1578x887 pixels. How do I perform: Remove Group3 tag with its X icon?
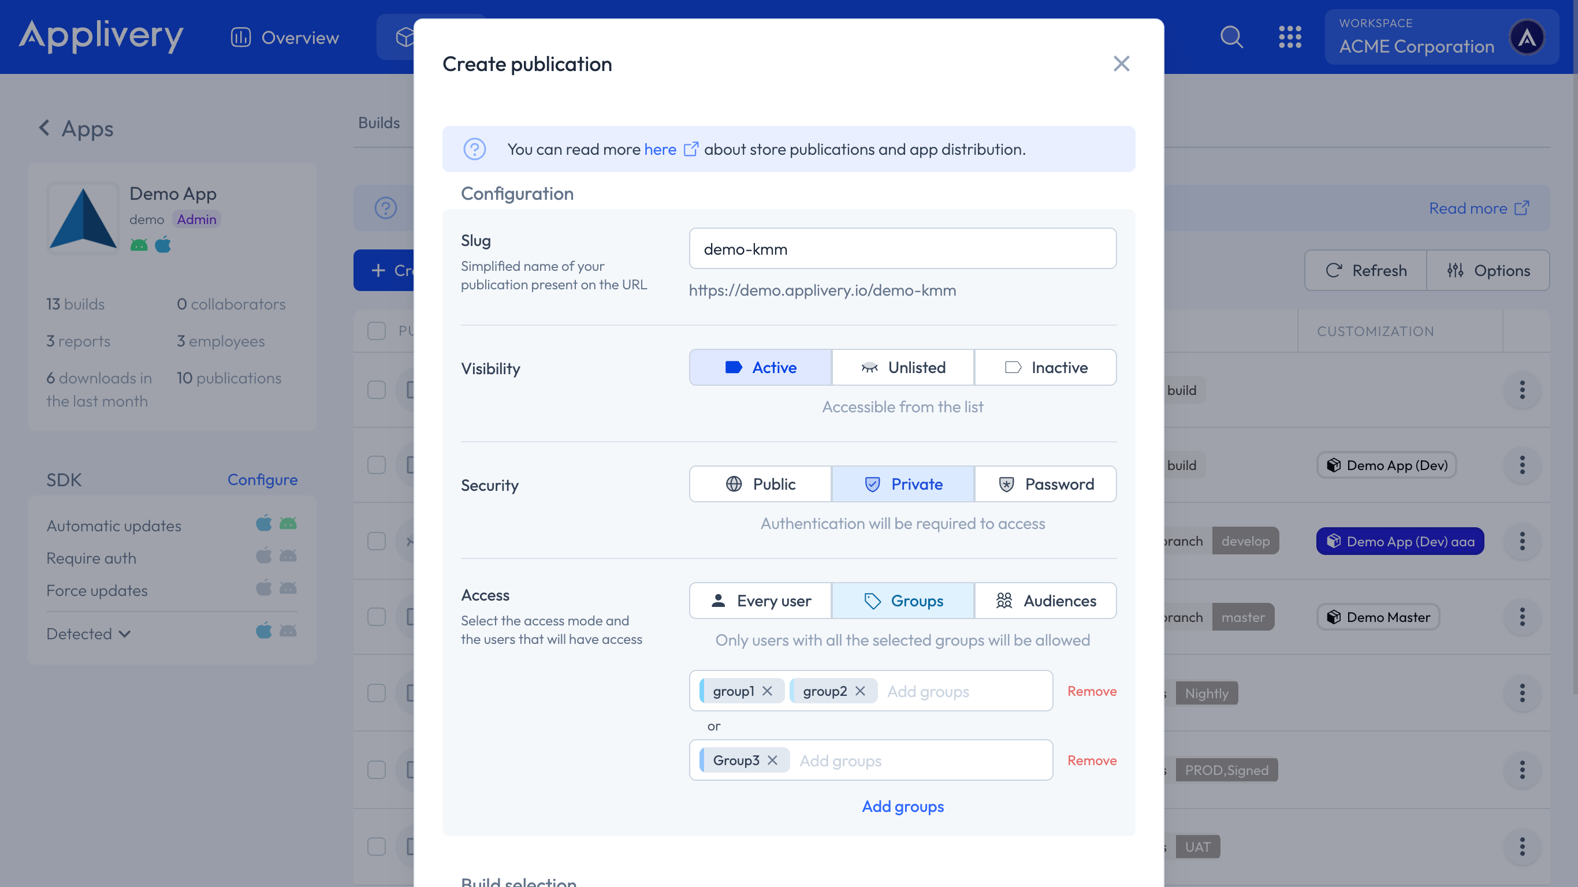[x=772, y=760]
